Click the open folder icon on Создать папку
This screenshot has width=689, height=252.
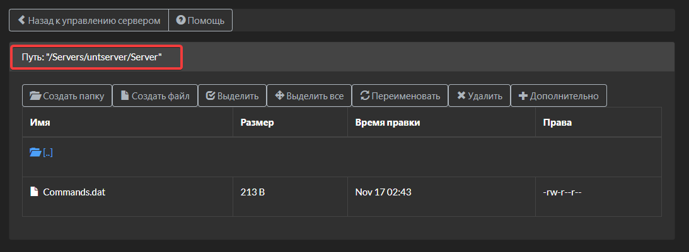coord(35,96)
